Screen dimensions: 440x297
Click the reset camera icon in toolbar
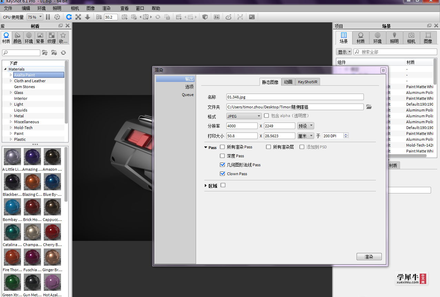tap(158, 17)
